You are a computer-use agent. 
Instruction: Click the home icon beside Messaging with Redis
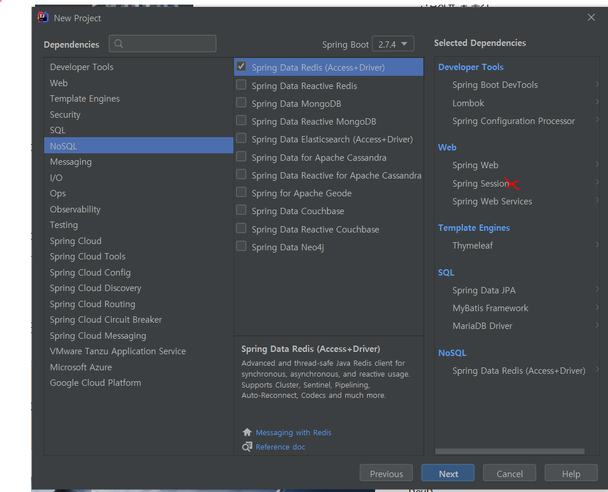pyautogui.click(x=247, y=432)
